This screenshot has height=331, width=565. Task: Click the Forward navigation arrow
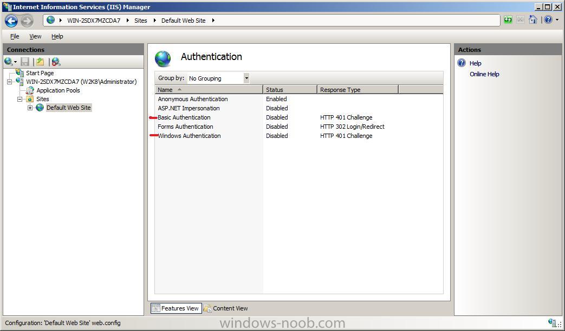27,21
